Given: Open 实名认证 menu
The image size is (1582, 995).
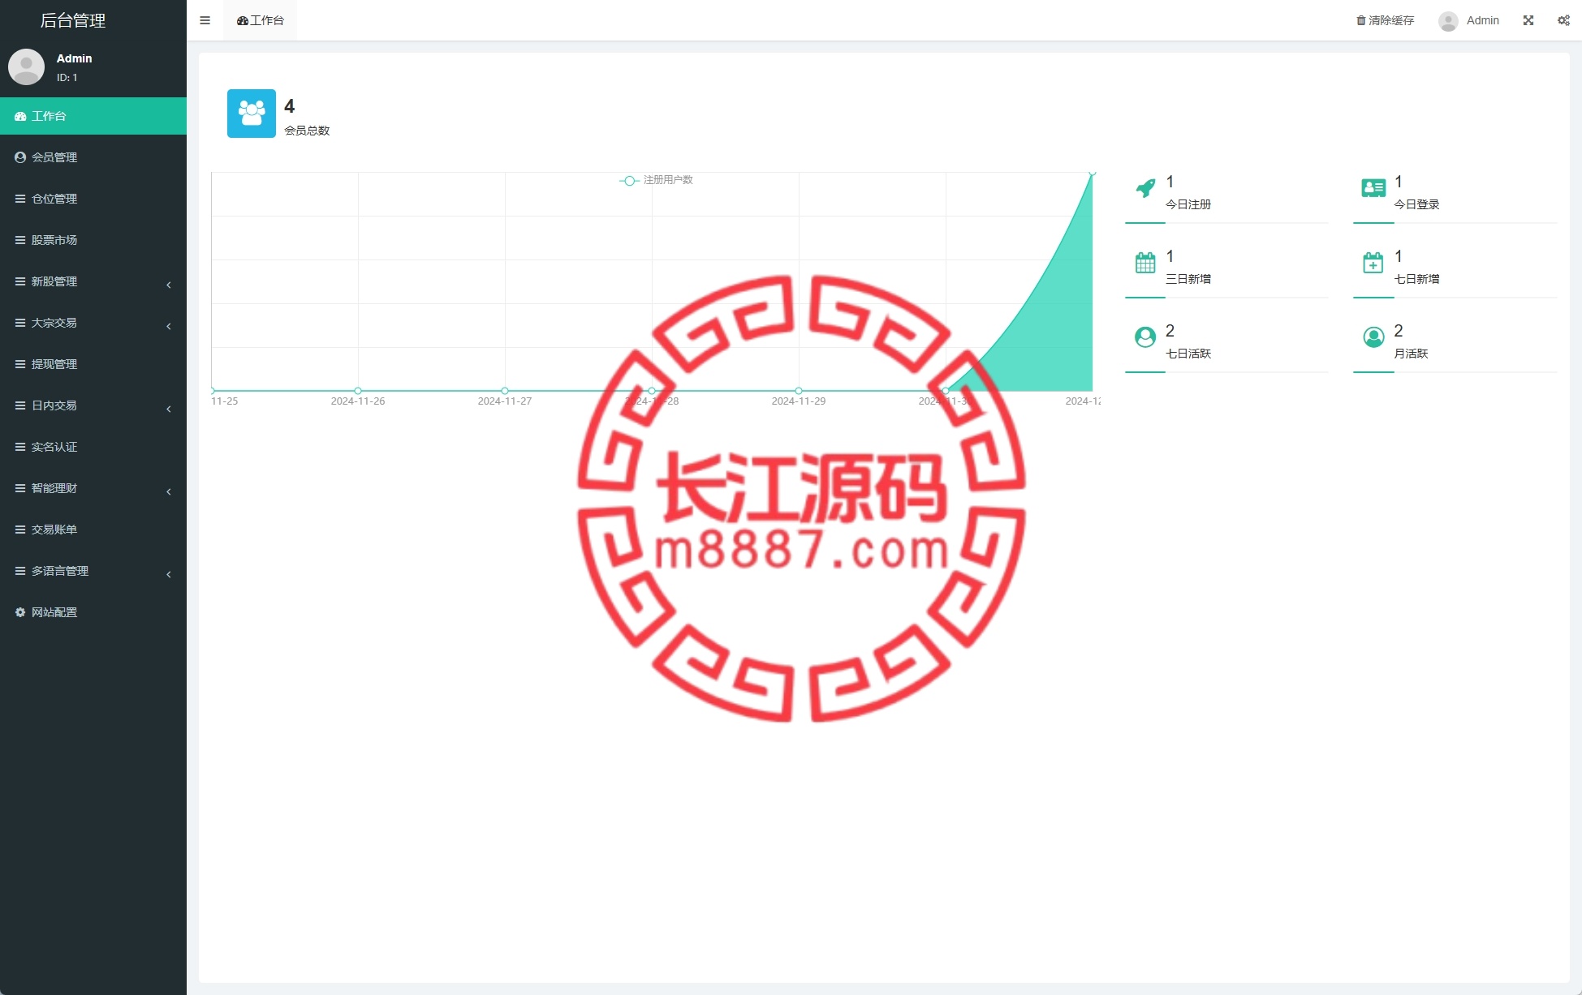Looking at the screenshot, I should [x=93, y=447].
